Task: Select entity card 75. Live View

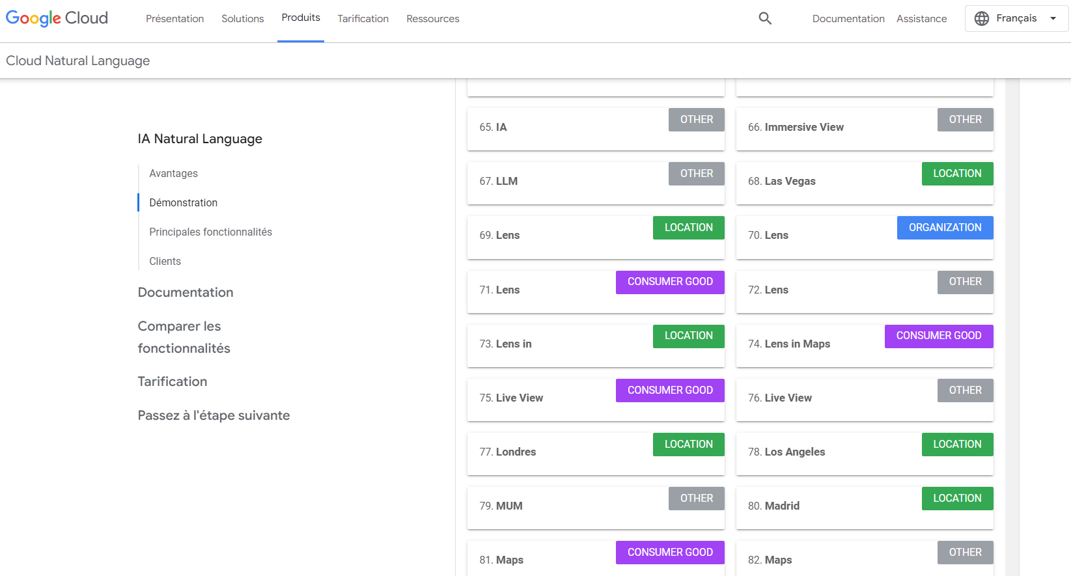Action: 596,400
